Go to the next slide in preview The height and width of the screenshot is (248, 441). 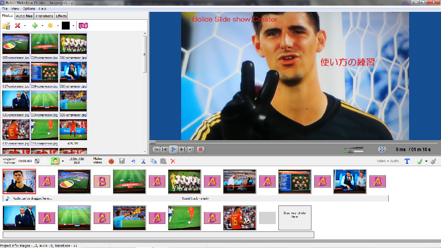[183, 150]
